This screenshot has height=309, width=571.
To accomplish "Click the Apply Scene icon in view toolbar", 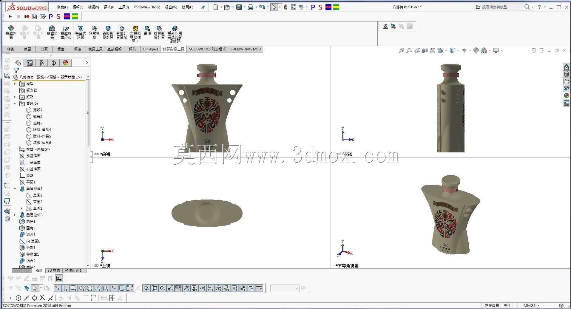I will pos(484,51).
